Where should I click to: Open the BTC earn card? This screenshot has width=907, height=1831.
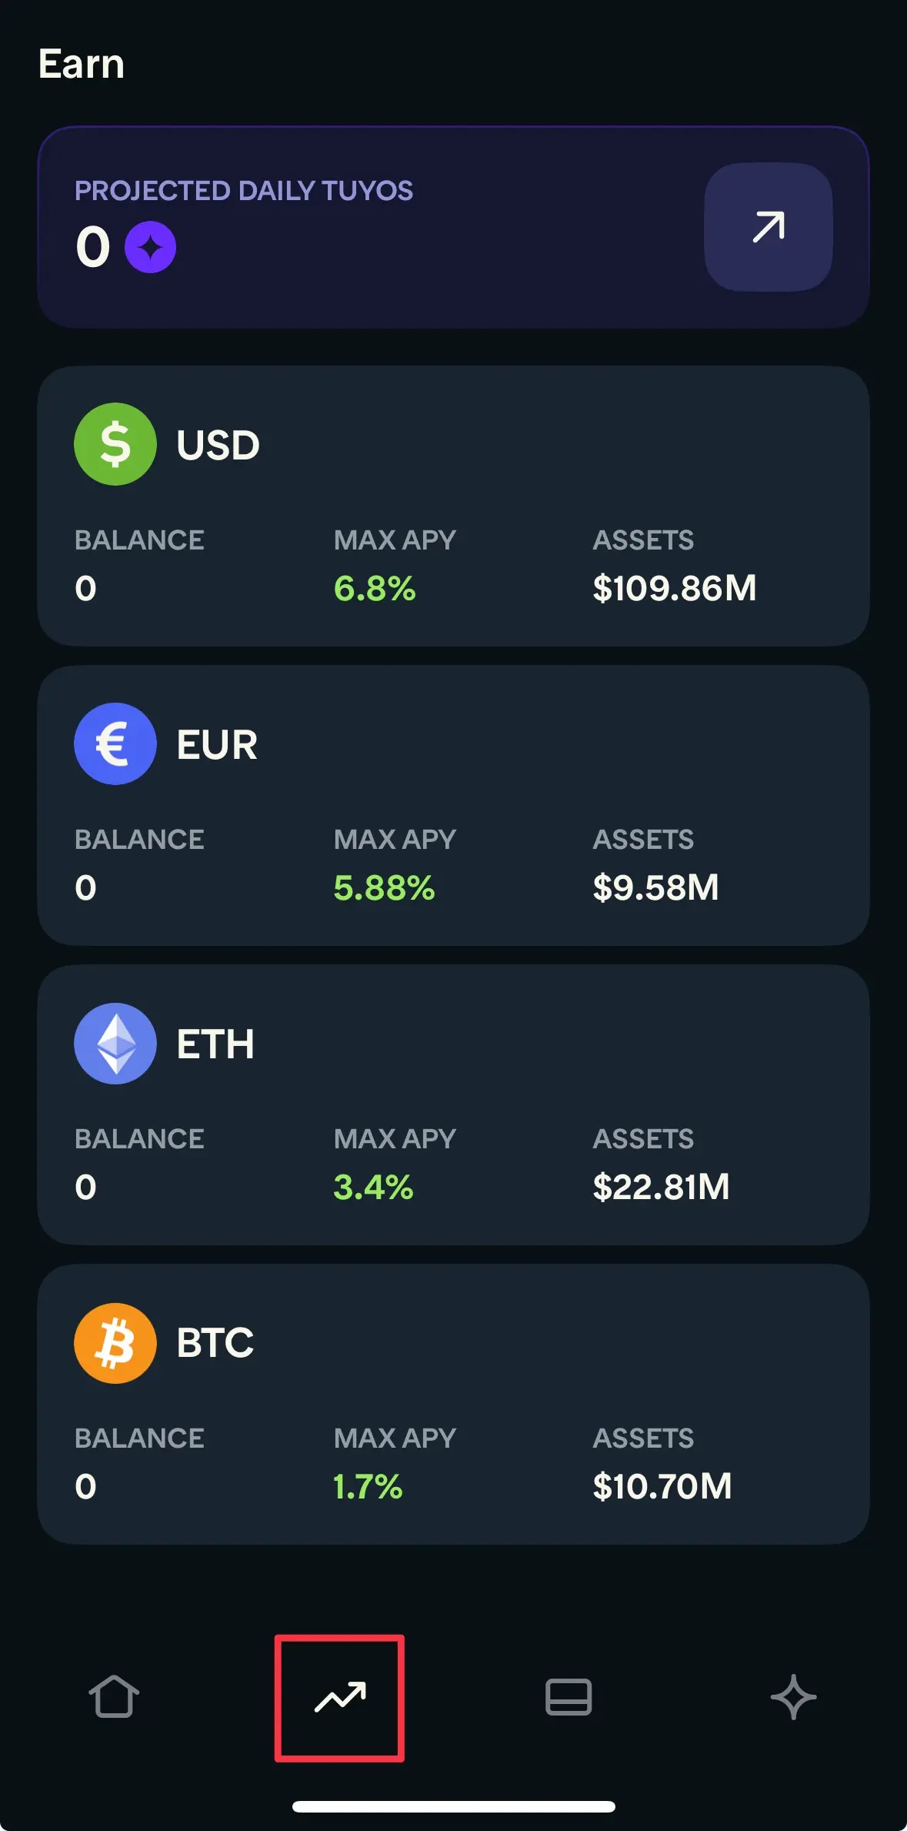coord(453,1404)
